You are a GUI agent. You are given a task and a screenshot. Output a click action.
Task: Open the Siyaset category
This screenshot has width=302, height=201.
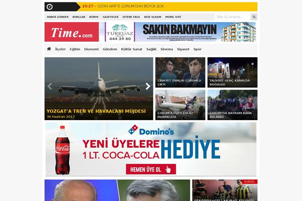point(183,49)
